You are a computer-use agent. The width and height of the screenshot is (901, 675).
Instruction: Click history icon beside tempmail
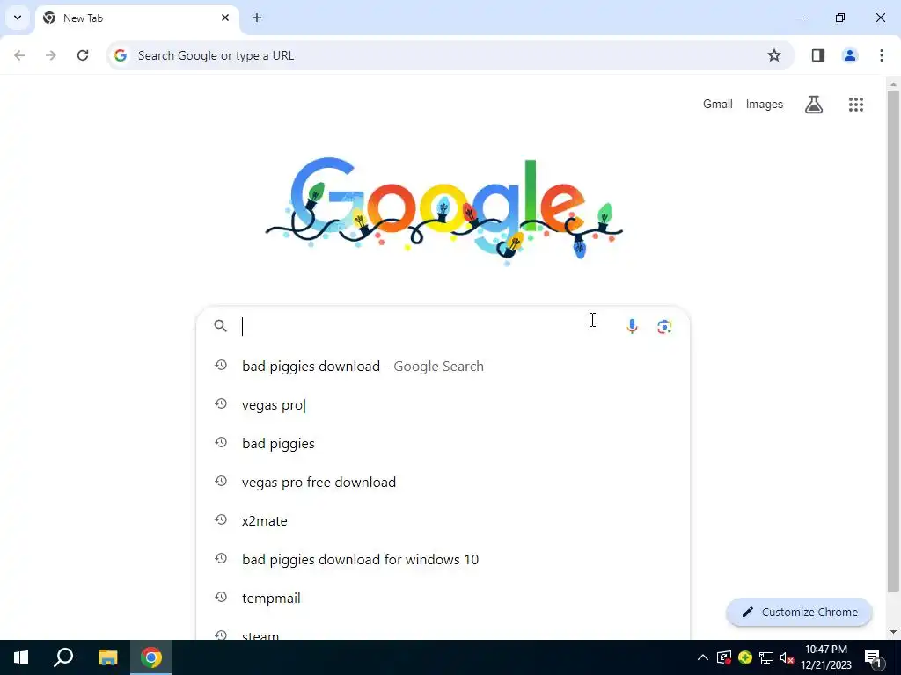coord(221,597)
